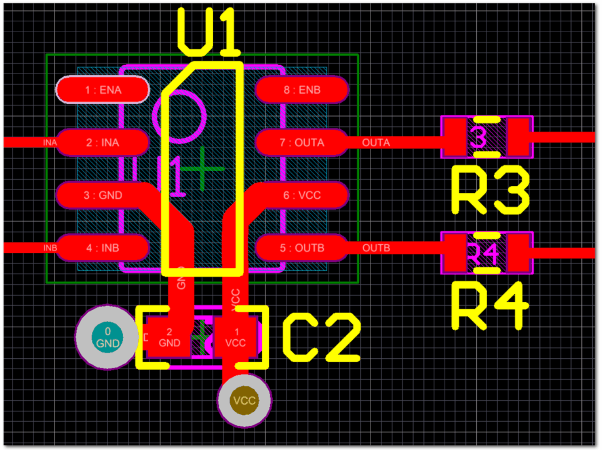Click pad 4 INB on U1
Screen dimensions: 602x450
tap(102, 247)
